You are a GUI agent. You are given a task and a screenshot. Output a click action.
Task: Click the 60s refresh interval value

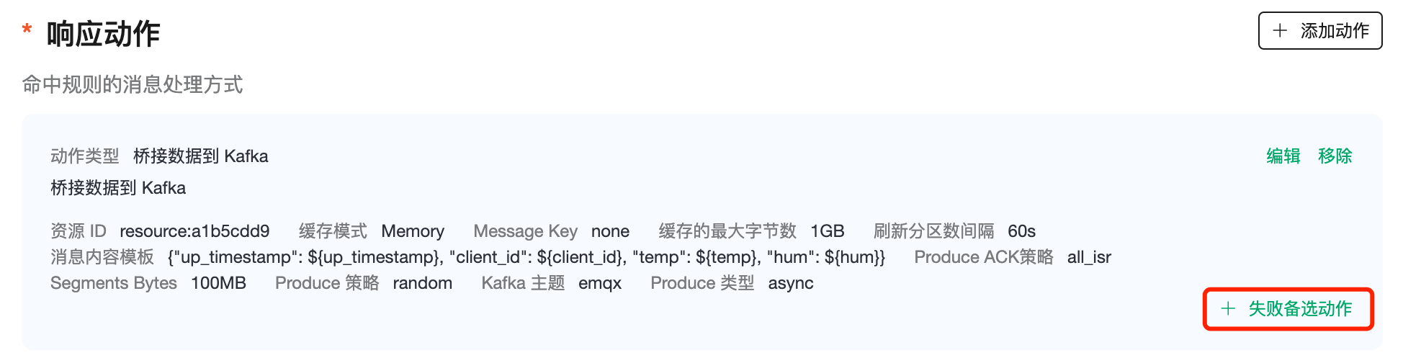pyautogui.click(x=1021, y=231)
